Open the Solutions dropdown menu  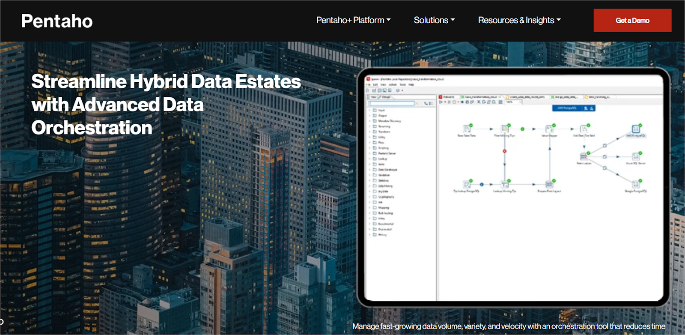tap(434, 20)
